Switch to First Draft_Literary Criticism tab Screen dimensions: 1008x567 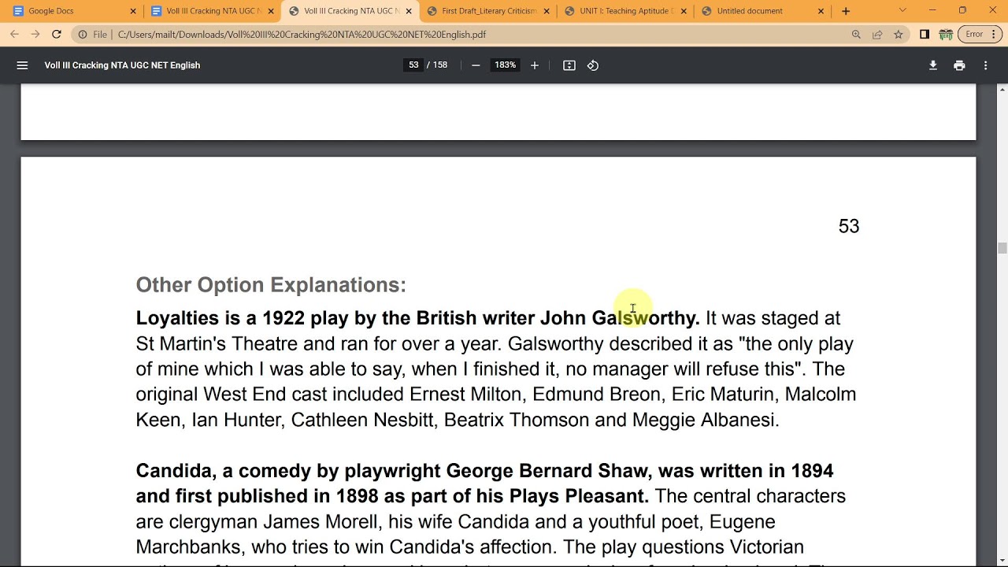coord(488,11)
